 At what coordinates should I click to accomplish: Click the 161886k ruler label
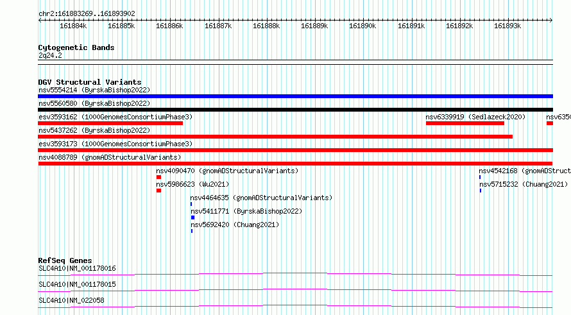(x=169, y=26)
